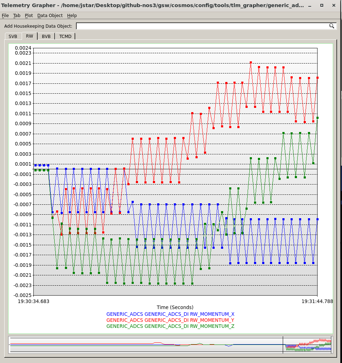Close the Telemetry Grapher window

334,5
